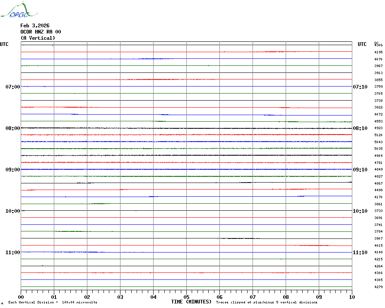Screen dimensions: 385x308
Task: Click the '07' minute axis label
Action: click(253, 297)
